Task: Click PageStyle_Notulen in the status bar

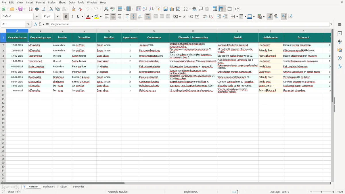Action: coord(118,192)
